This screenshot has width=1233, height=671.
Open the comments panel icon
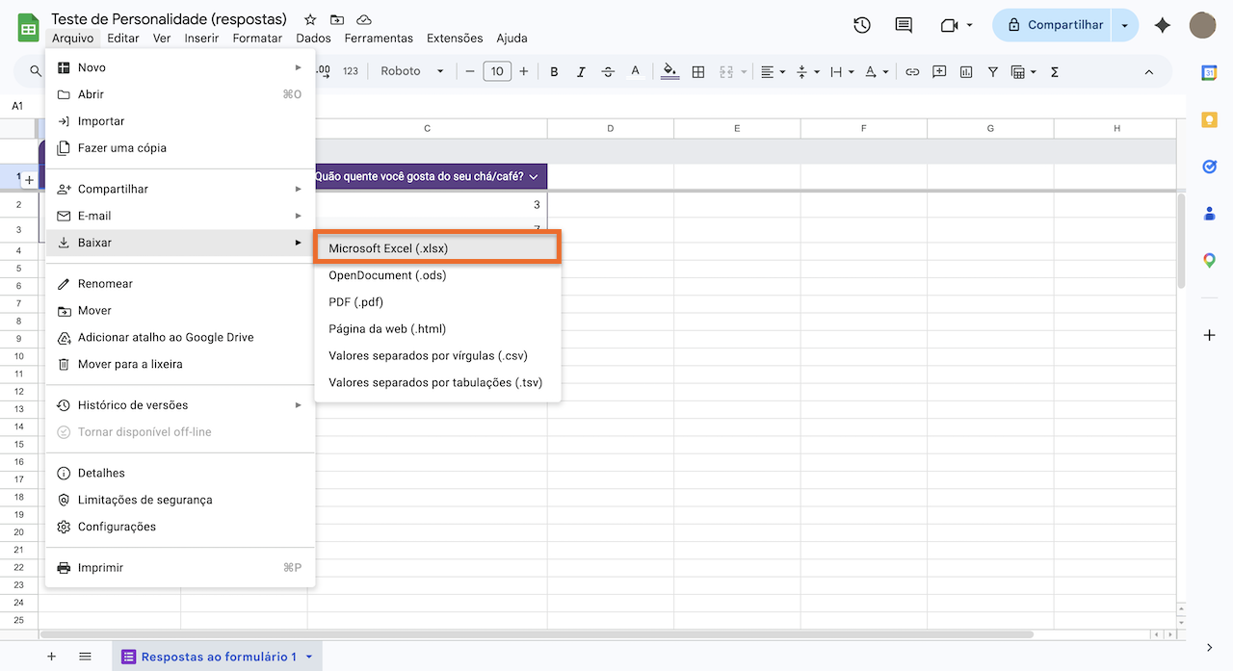pos(904,25)
